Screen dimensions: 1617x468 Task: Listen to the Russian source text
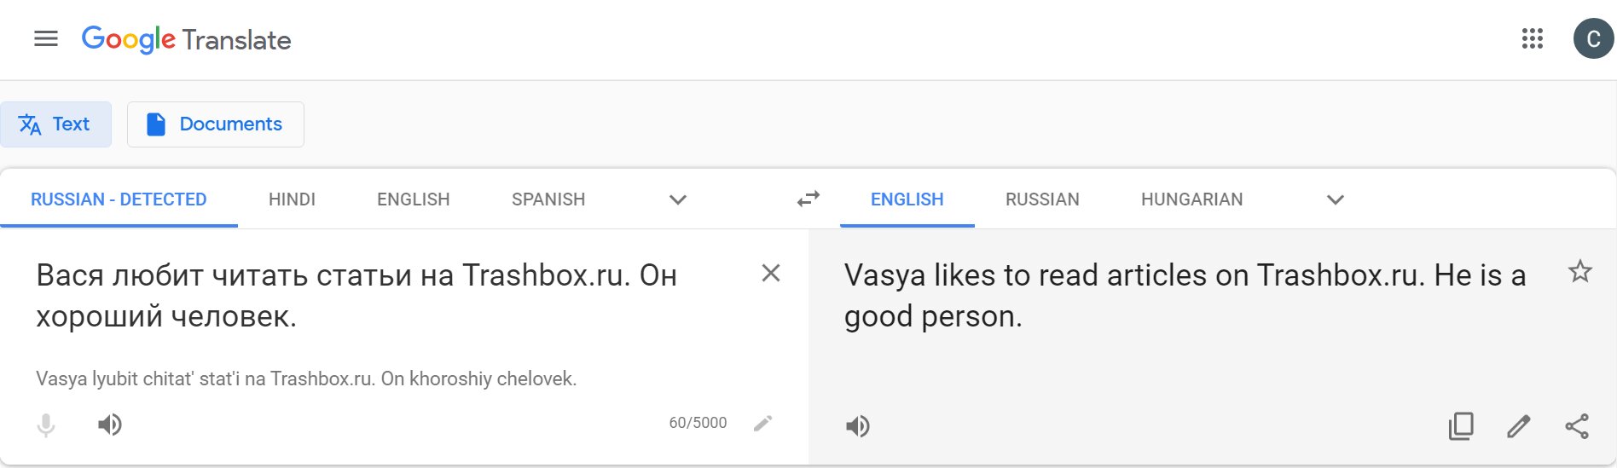tap(110, 425)
